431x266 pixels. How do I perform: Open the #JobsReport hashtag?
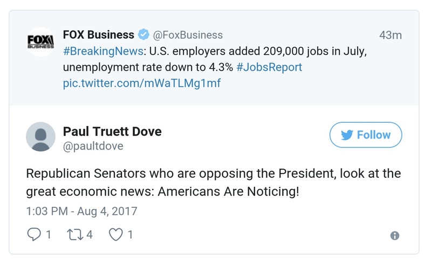[x=269, y=67]
